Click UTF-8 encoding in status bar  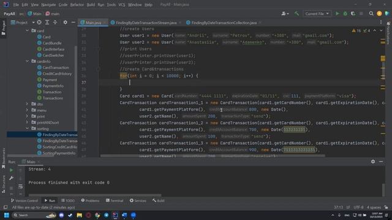[358, 207]
